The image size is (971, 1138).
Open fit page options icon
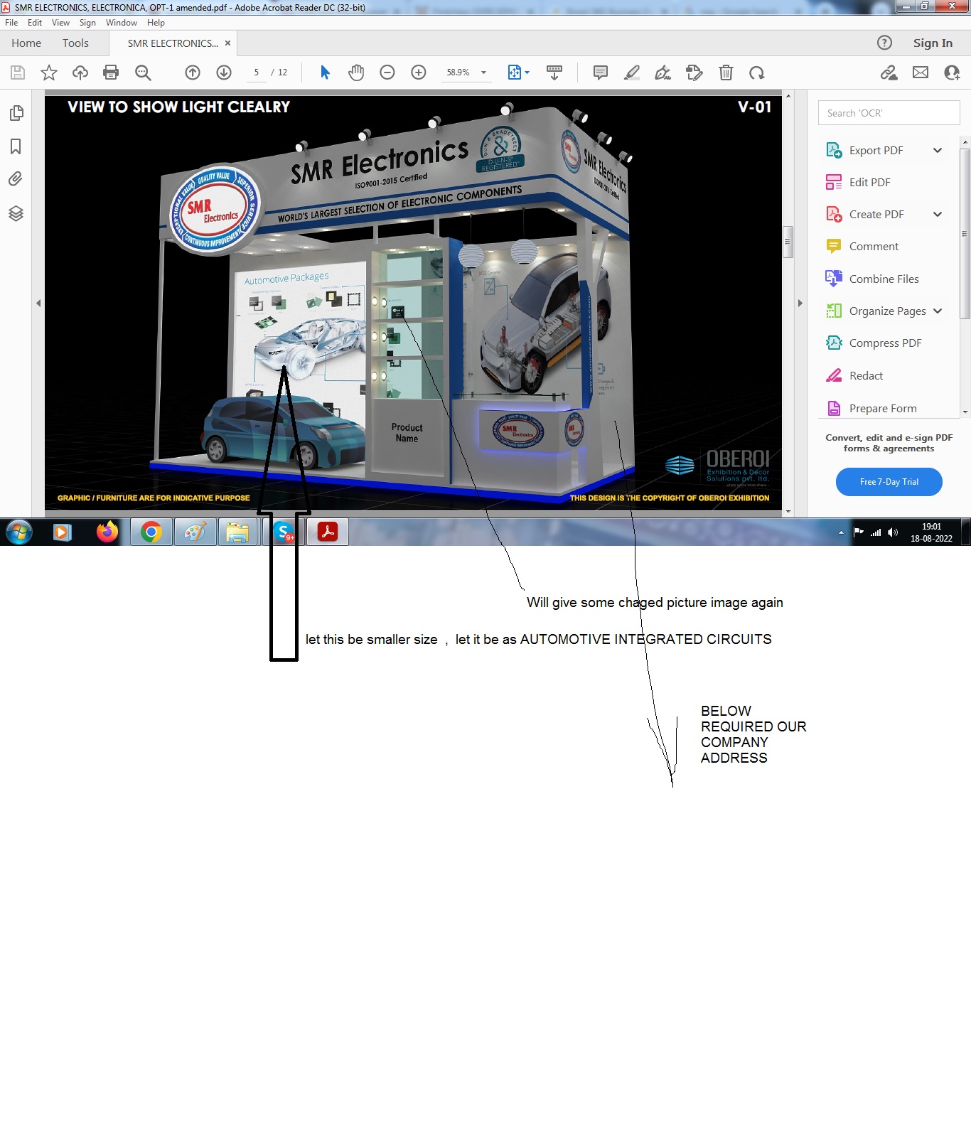point(518,73)
